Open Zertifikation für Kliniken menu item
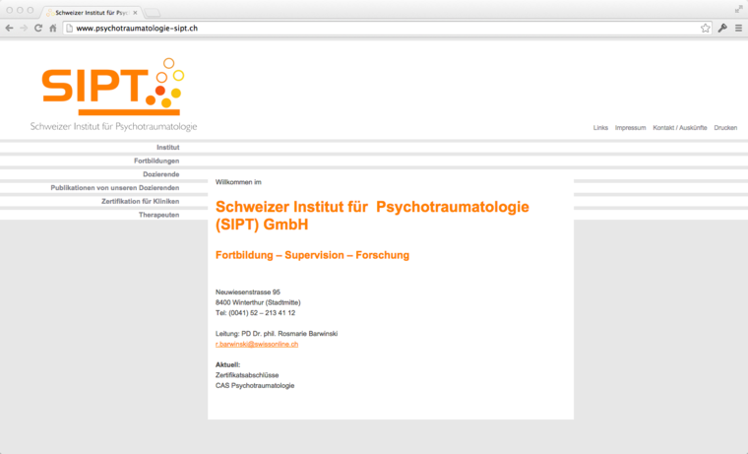Viewport: 748px width, 454px height. tap(140, 202)
